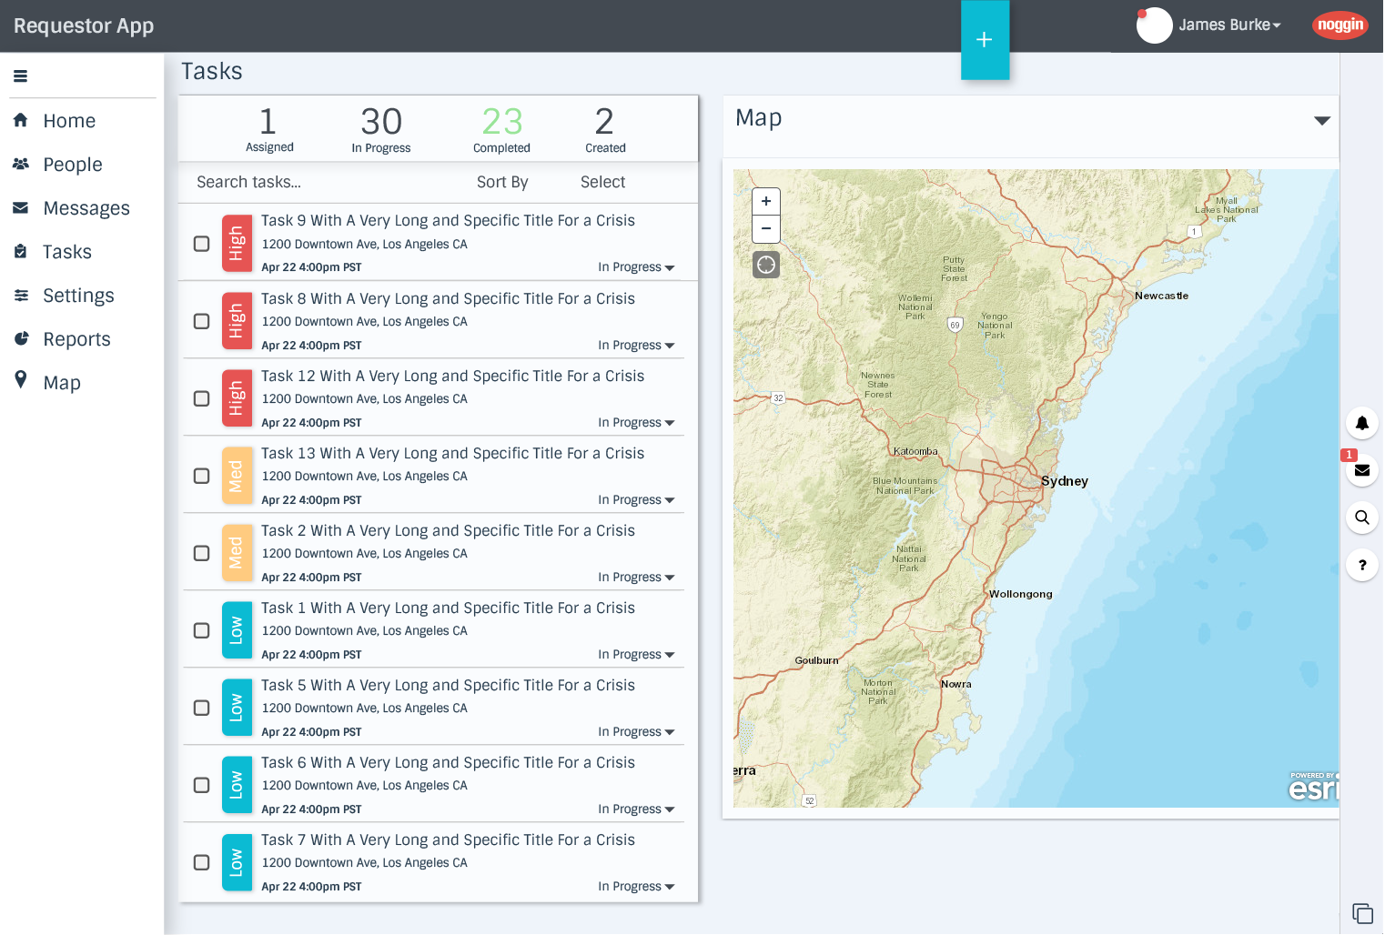Click the Select button
Viewport: 1385px width, 935px height.
[x=602, y=182]
